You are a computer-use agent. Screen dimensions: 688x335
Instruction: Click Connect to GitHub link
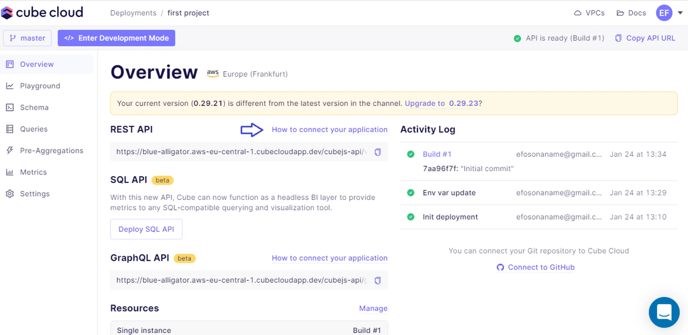[535, 267]
